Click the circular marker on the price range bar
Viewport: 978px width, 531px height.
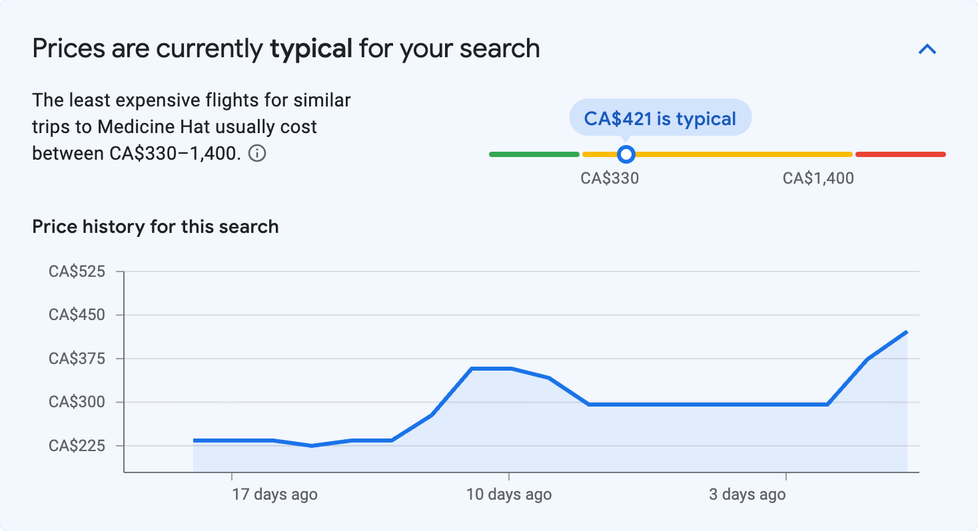coord(626,154)
